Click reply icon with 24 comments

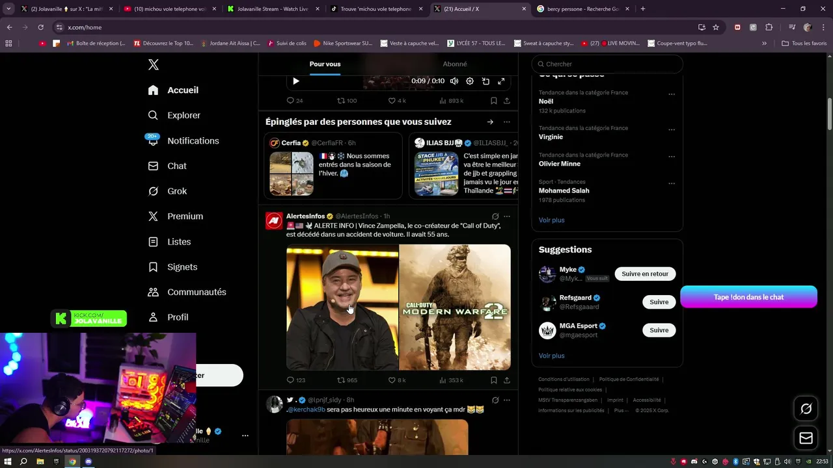295,101
